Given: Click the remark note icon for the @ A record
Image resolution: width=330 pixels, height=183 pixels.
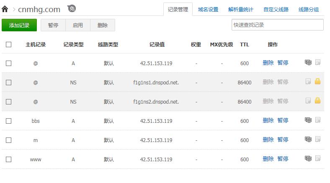Looking at the screenshot, I should point(318,63).
